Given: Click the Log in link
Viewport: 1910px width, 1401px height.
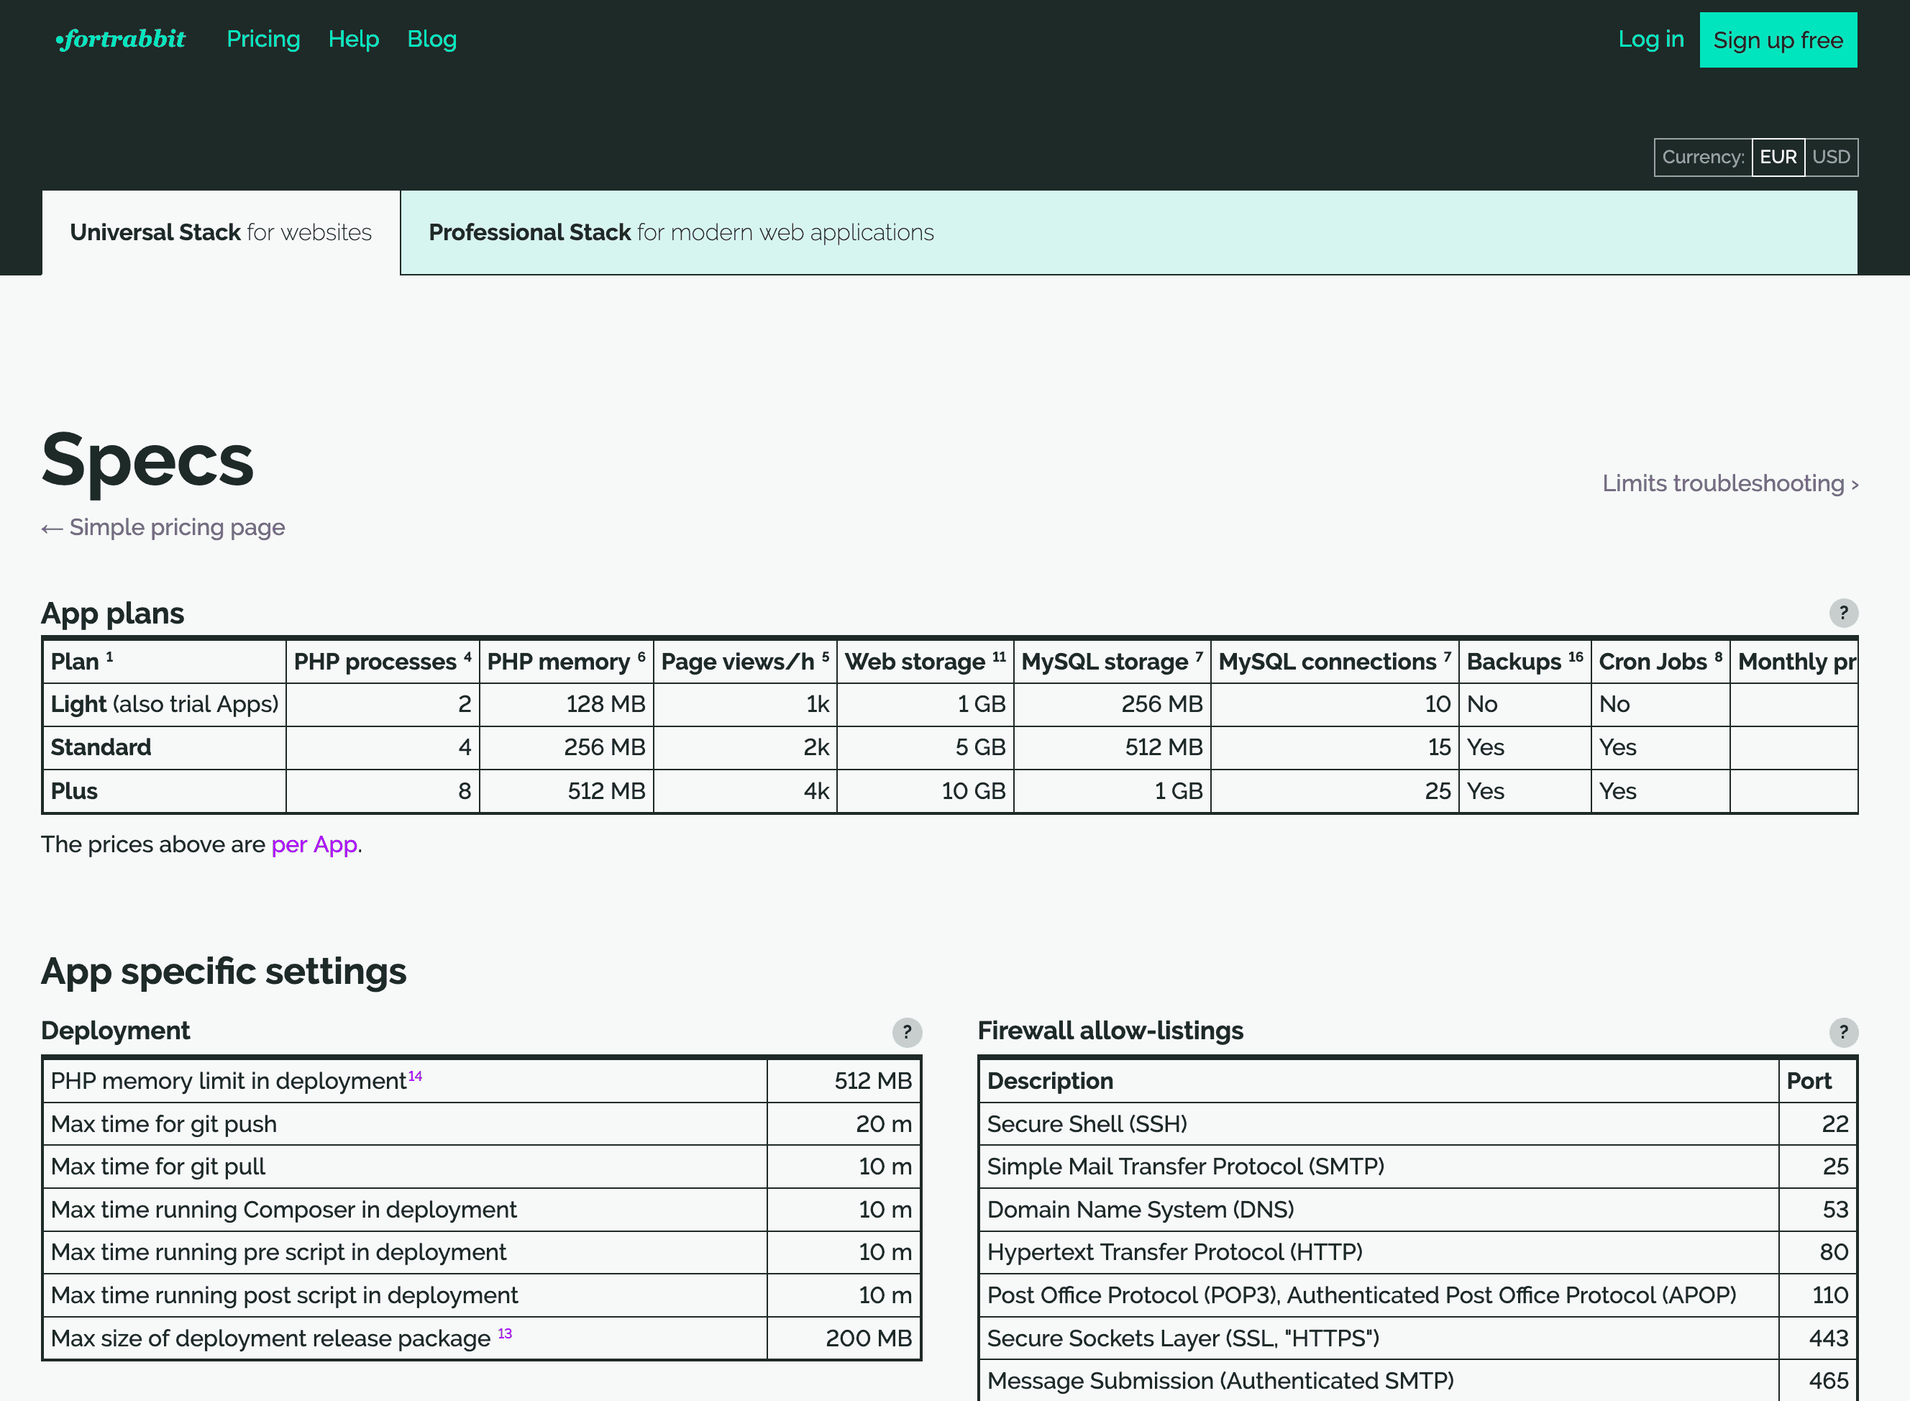Looking at the screenshot, I should pos(1650,39).
